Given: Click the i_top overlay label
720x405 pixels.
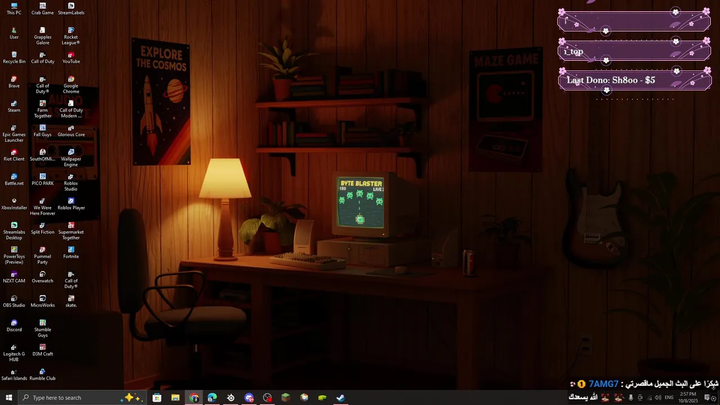Looking at the screenshot, I should click(574, 52).
